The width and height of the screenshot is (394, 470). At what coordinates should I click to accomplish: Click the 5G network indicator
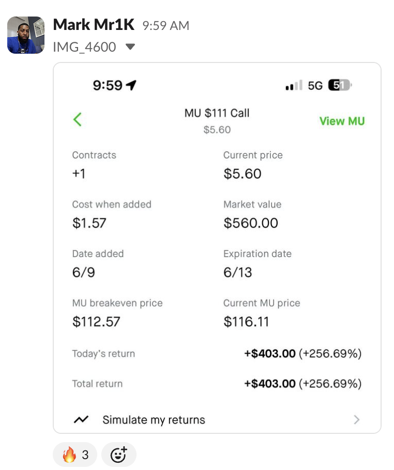pyautogui.click(x=315, y=86)
